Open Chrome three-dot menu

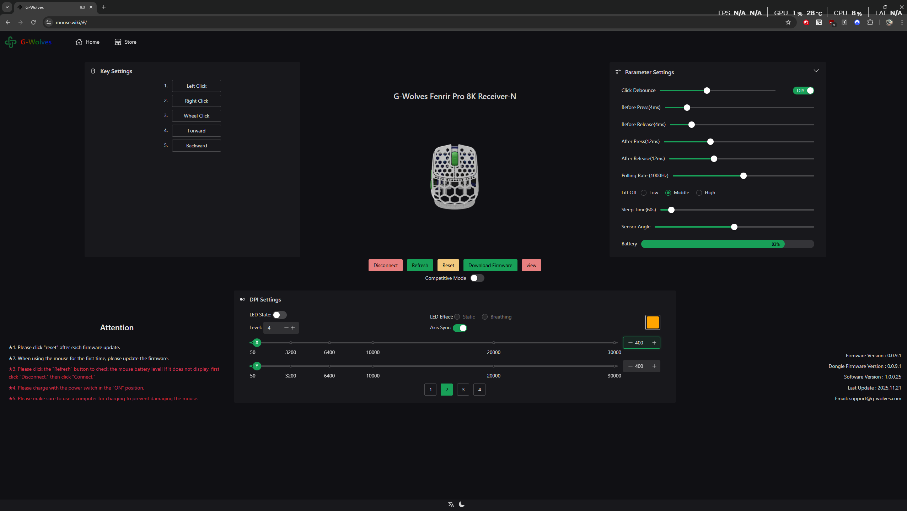coord(902,22)
